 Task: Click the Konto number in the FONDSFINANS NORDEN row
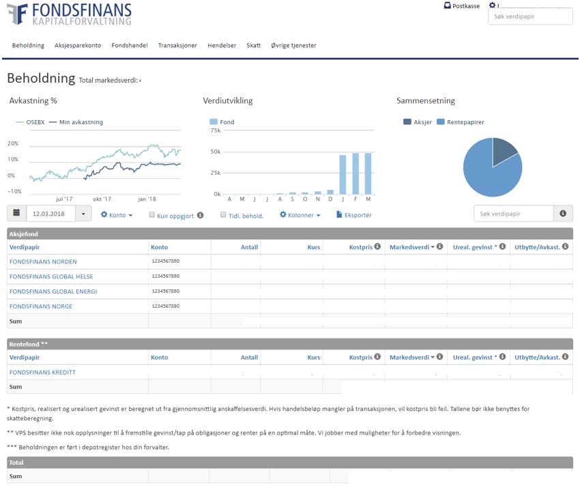(x=166, y=261)
